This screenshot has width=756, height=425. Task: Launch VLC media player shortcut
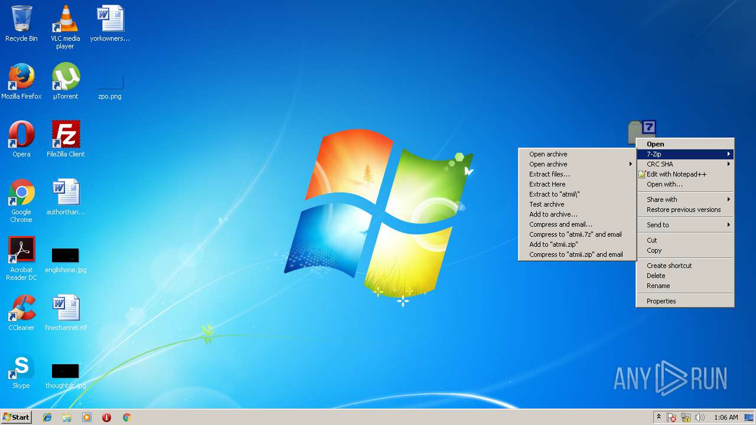[x=65, y=27]
